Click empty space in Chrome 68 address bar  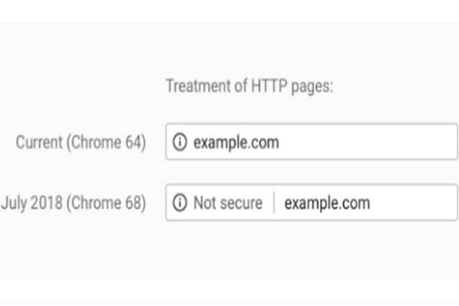(410, 203)
